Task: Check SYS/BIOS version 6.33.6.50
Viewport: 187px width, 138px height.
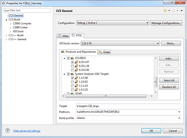Action: (72, 70)
